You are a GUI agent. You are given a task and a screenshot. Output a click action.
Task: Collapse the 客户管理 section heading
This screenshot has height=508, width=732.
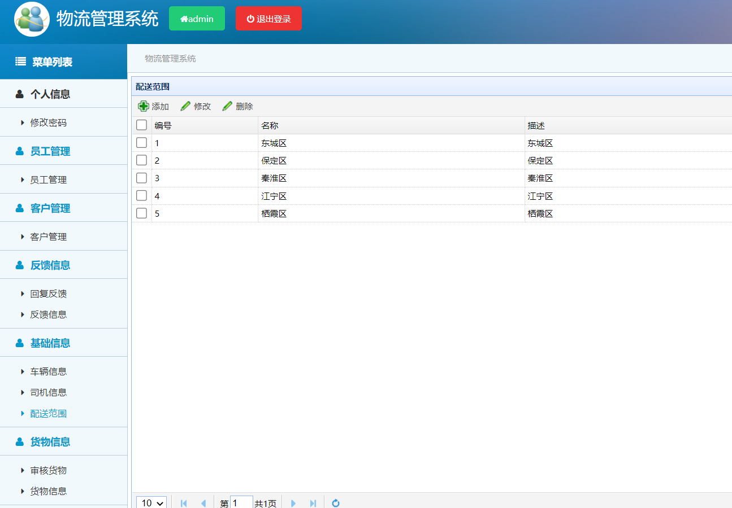(63, 208)
